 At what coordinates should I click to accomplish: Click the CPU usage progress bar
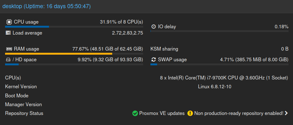tap(74, 27)
